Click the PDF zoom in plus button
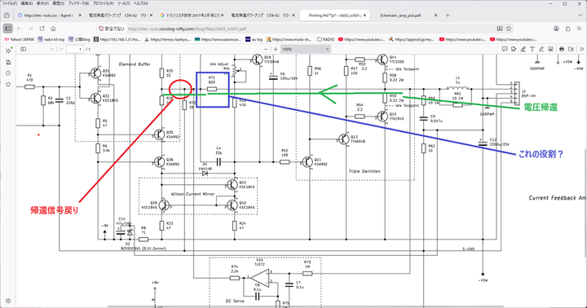This screenshot has height=308, width=587. point(276,49)
